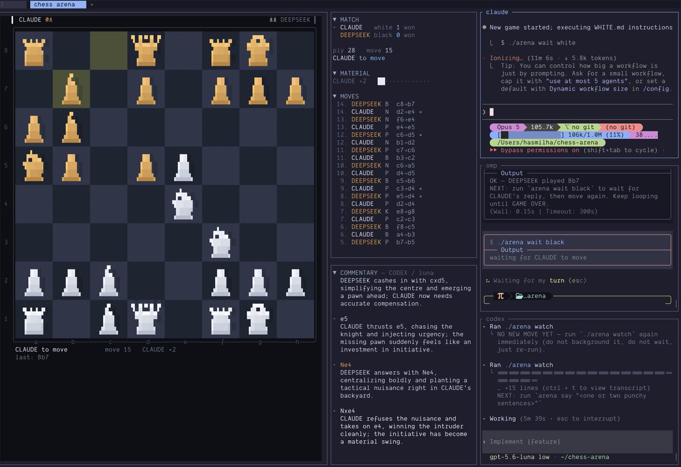The width and height of the screenshot is (681, 467).
Task: Select move row CLAUDE N d2×e4
Action: [x=379, y=112]
